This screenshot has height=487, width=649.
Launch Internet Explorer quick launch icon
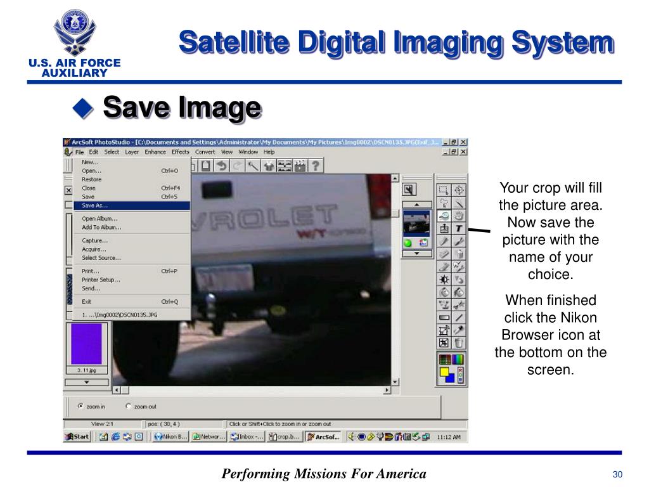click(116, 436)
